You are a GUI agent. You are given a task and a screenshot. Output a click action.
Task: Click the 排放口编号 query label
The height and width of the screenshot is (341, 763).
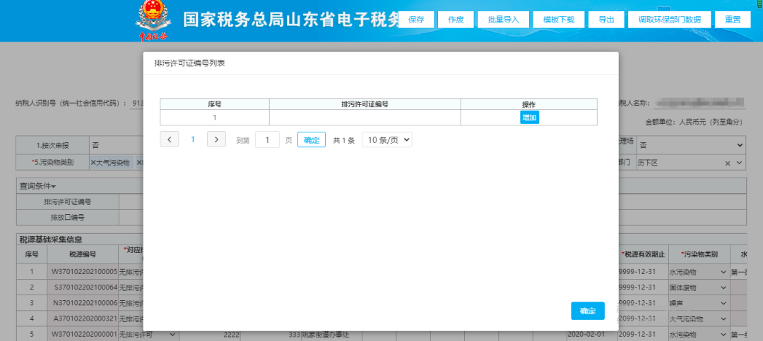[68, 217]
